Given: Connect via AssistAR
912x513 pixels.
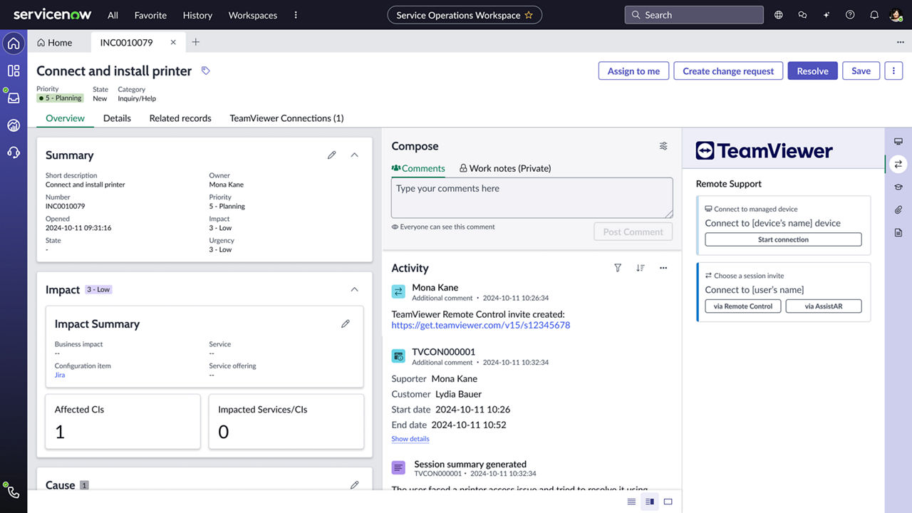Looking at the screenshot, I should 824,306.
